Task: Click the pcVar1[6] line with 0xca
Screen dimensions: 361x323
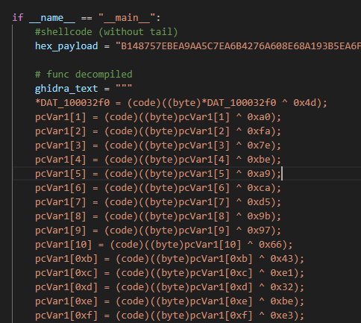Action: tap(158, 188)
